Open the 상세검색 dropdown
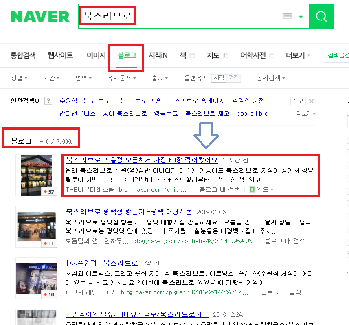Image resolution: width=349 pixels, height=325 pixels. [x=271, y=78]
